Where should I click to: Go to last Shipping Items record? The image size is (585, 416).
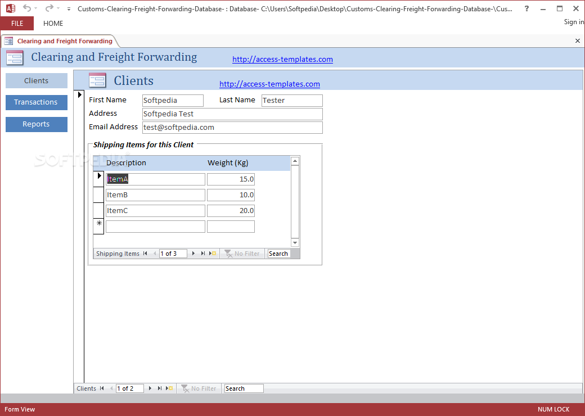click(x=203, y=254)
